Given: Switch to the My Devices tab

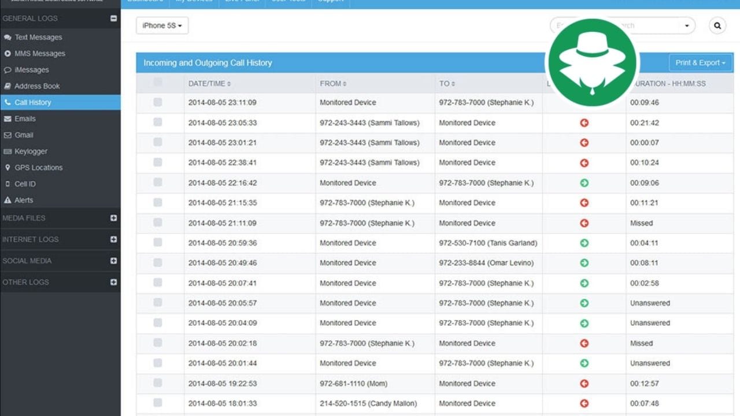Looking at the screenshot, I should pos(193,1).
